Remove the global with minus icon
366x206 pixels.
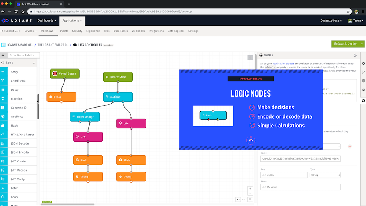(350, 146)
